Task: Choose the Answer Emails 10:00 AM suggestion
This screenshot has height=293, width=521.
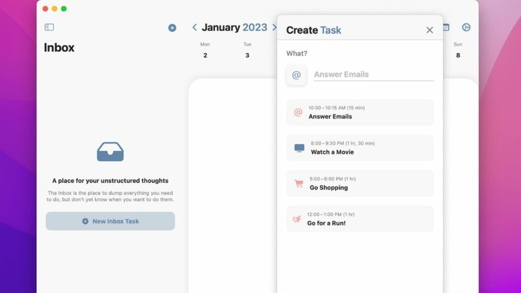Action: coord(360,112)
